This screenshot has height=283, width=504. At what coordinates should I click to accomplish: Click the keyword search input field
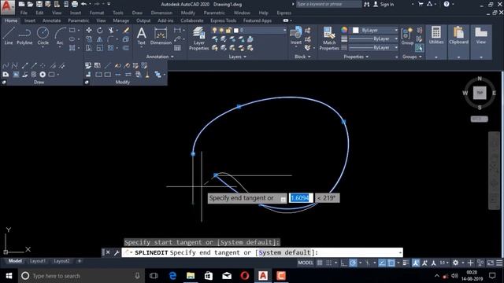pos(328,4)
